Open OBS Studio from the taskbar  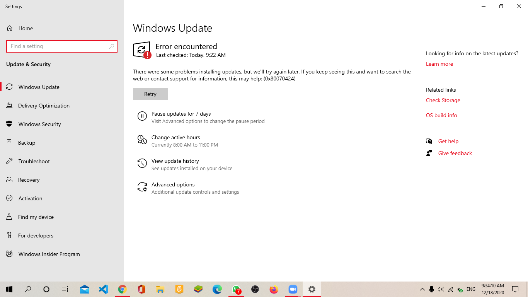coord(255,289)
